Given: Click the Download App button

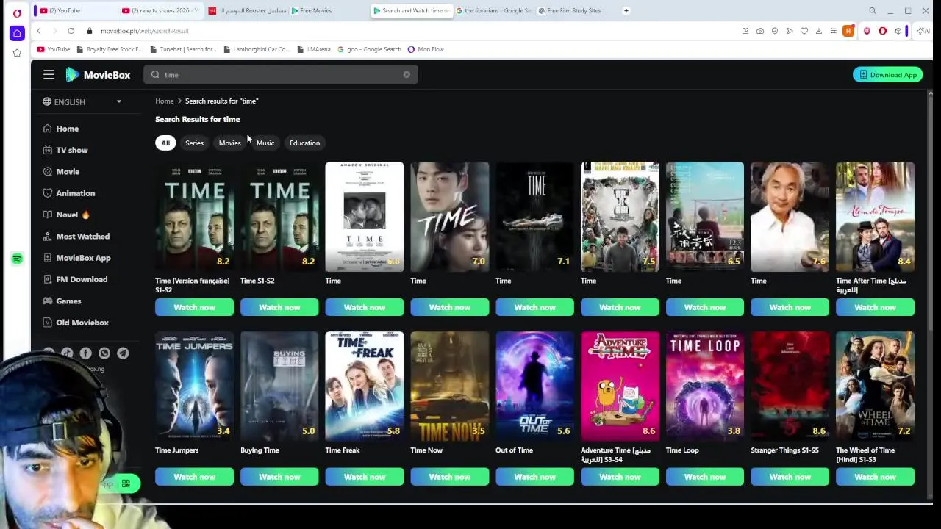Looking at the screenshot, I should pyautogui.click(x=887, y=75).
